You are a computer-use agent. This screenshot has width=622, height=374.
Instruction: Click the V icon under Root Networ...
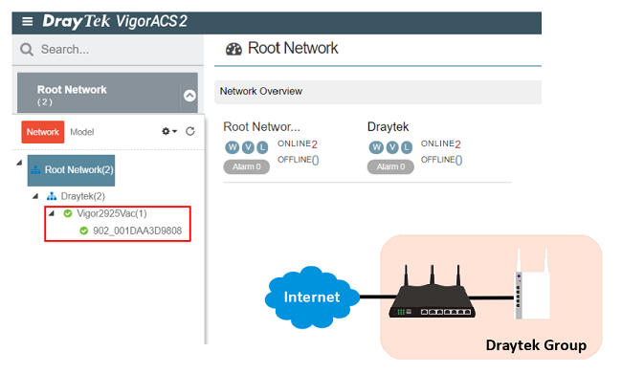pyautogui.click(x=248, y=147)
